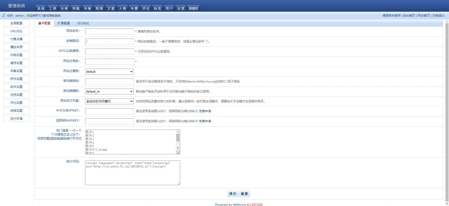
Task: Focus the 网站主域名 input field
Action: point(110,62)
